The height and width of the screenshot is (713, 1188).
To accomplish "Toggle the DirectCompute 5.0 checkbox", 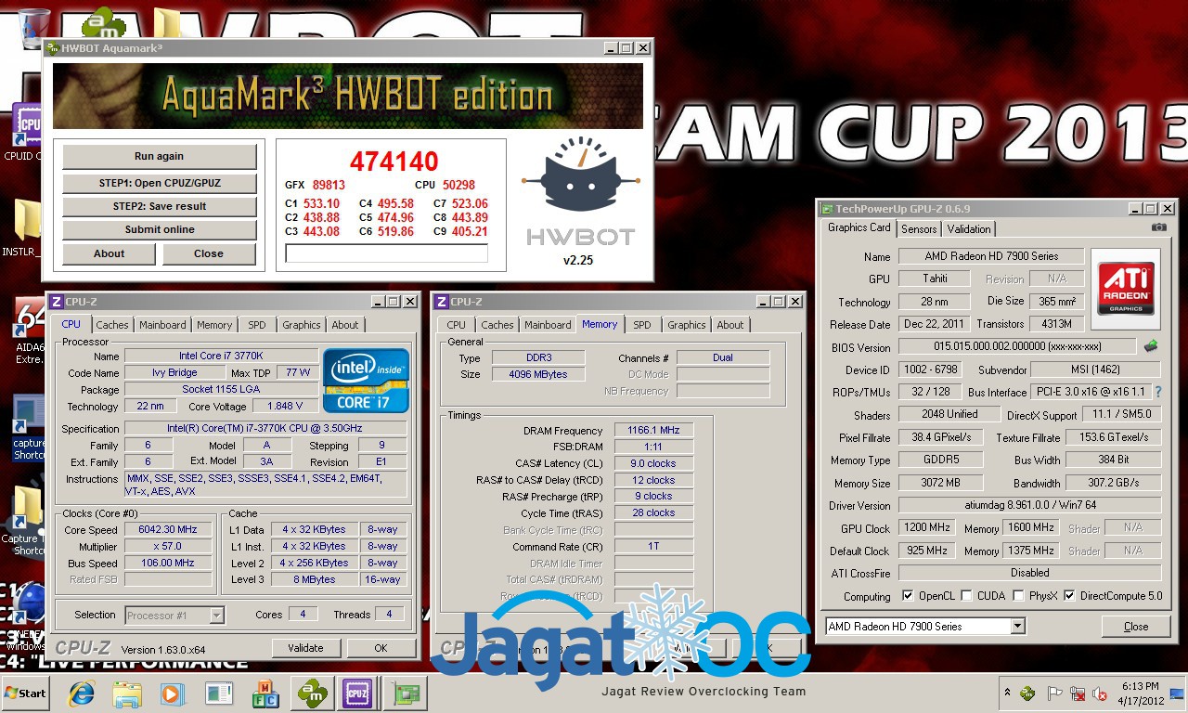I will coord(1070,596).
